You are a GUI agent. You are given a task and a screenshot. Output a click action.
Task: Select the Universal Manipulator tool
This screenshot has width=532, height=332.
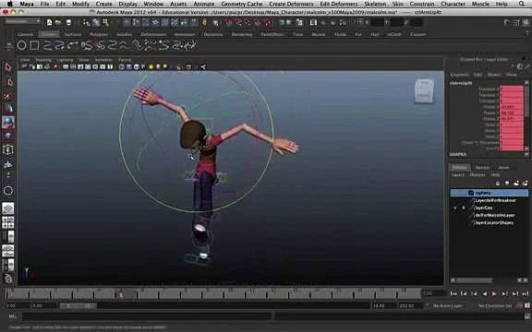8,149
